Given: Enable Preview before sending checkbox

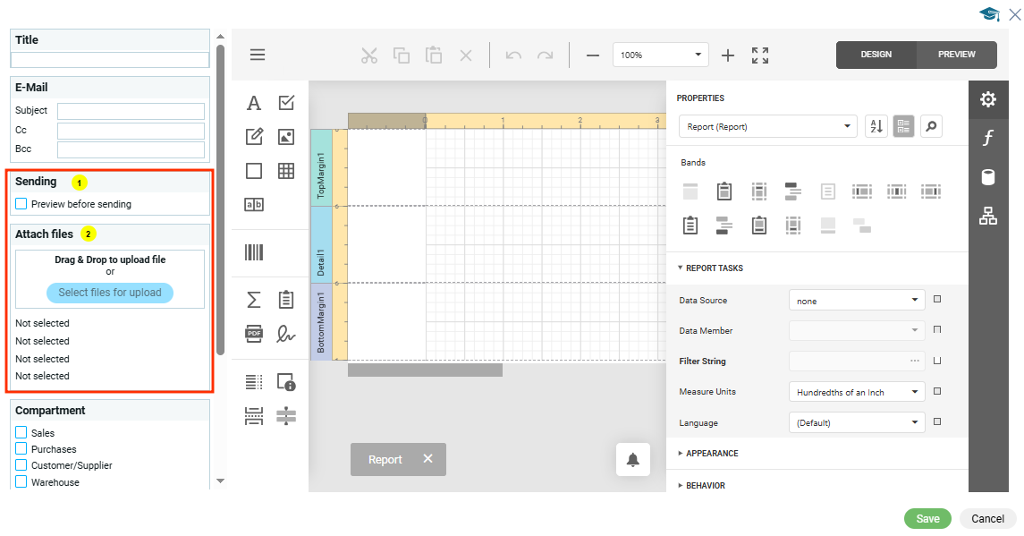Looking at the screenshot, I should [21, 204].
